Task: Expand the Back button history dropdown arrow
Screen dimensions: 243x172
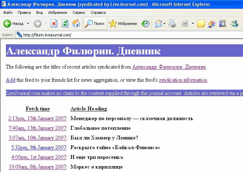Action: click(28, 24)
